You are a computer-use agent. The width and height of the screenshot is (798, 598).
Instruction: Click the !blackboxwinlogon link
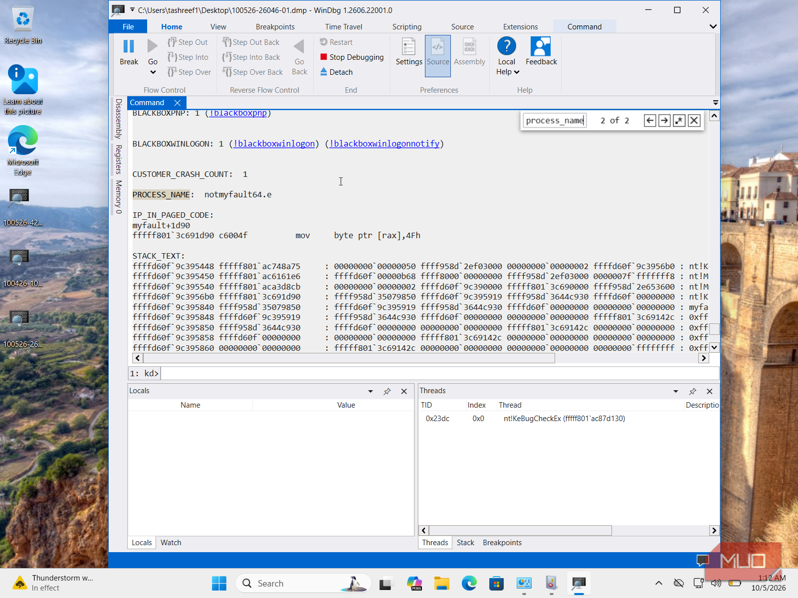274,144
